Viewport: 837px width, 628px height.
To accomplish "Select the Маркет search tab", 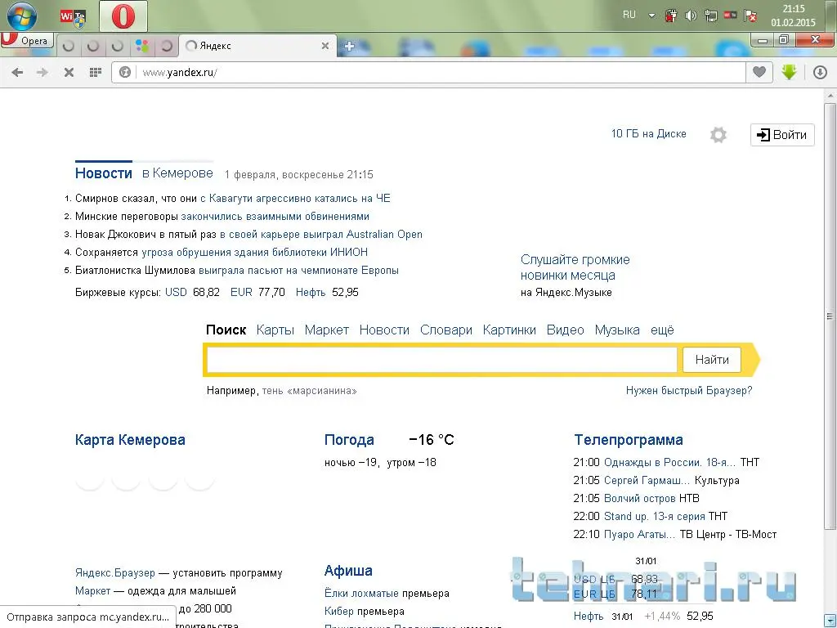I will pos(327,330).
